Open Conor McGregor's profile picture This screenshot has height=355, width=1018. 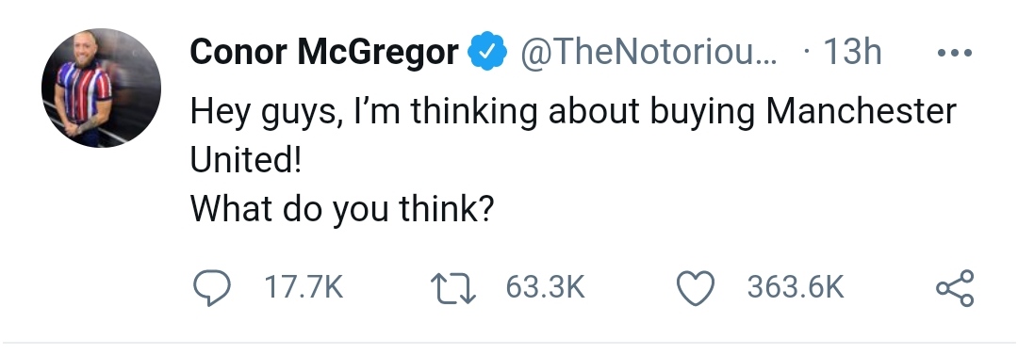tap(101, 88)
